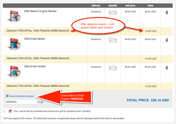Open the gift purchase Details link
The image size is (176, 124).
pos(86,111)
